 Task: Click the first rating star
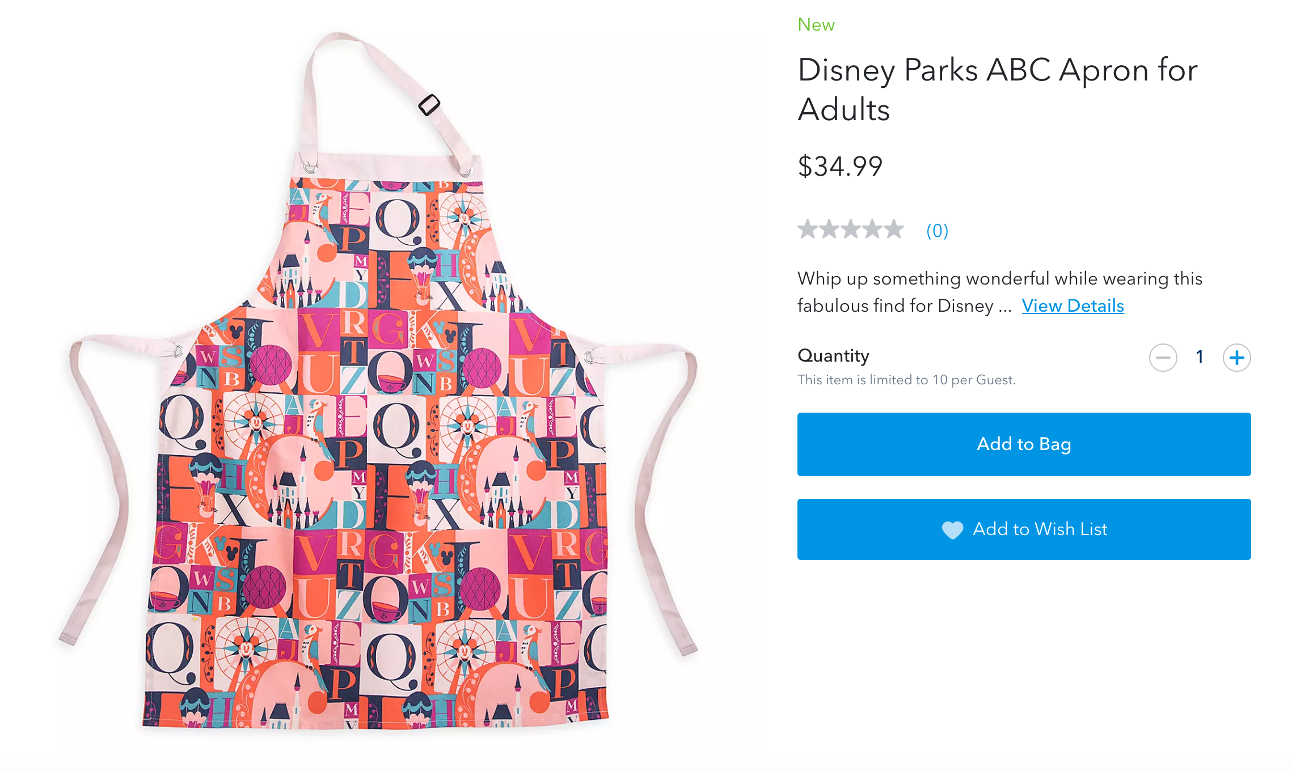807,230
